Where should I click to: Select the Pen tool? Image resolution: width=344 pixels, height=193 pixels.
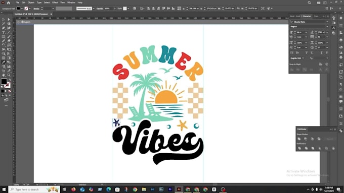click(x=4, y=28)
